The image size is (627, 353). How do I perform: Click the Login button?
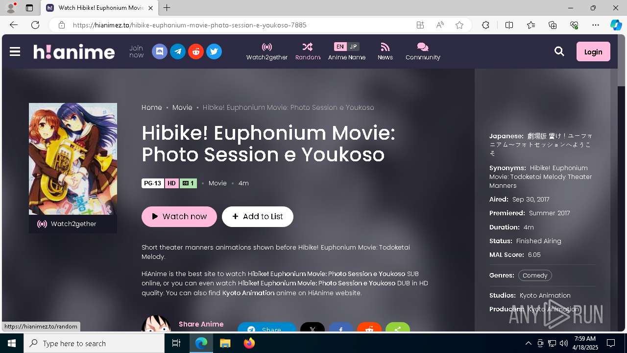click(593, 51)
